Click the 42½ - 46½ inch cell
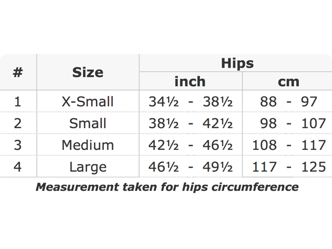This screenshot has width=332, height=249. click(190, 145)
